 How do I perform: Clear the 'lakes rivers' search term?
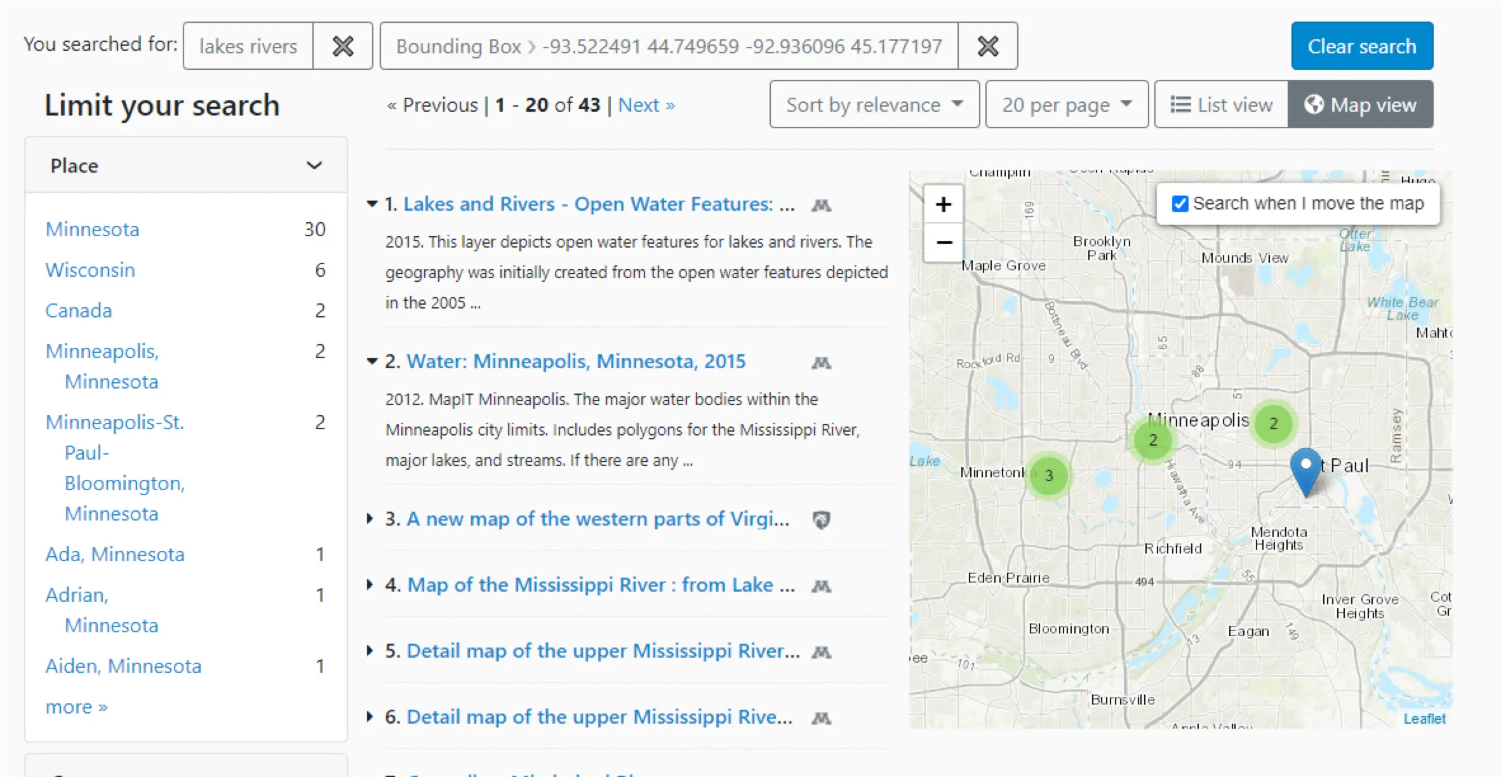pyautogui.click(x=342, y=45)
